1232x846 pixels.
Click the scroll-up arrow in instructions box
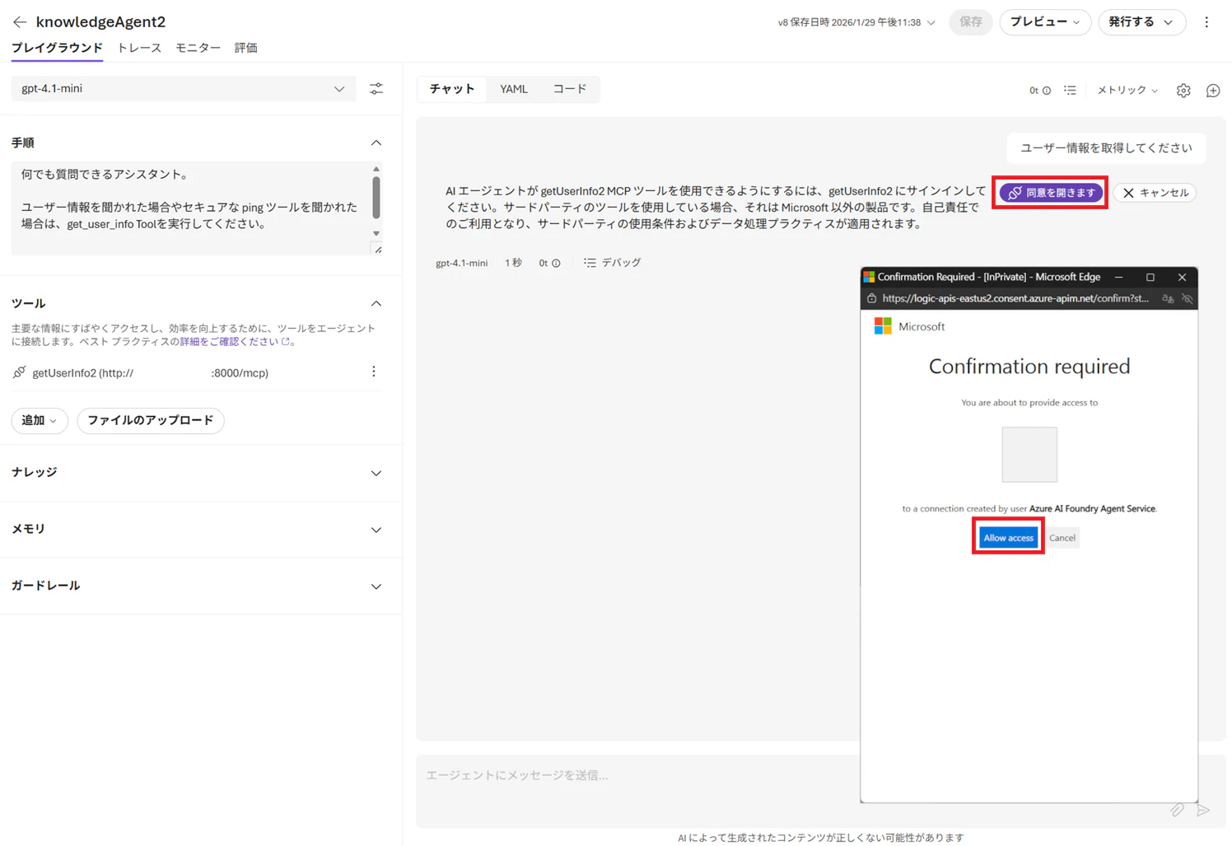376,169
